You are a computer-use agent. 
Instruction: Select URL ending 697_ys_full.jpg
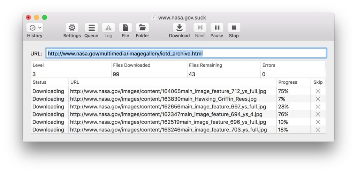(x=168, y=107)
